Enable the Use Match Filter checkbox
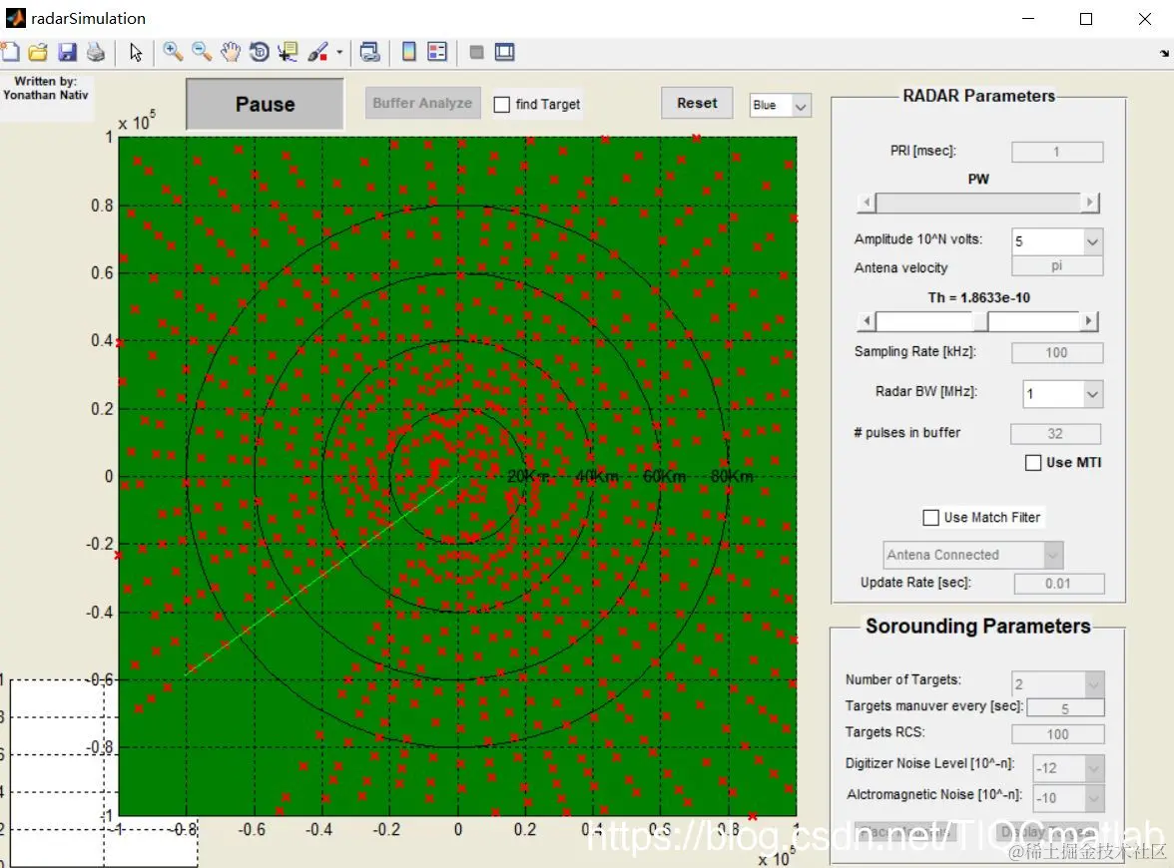Viewport: 1174px width, 868px height. 930,517
